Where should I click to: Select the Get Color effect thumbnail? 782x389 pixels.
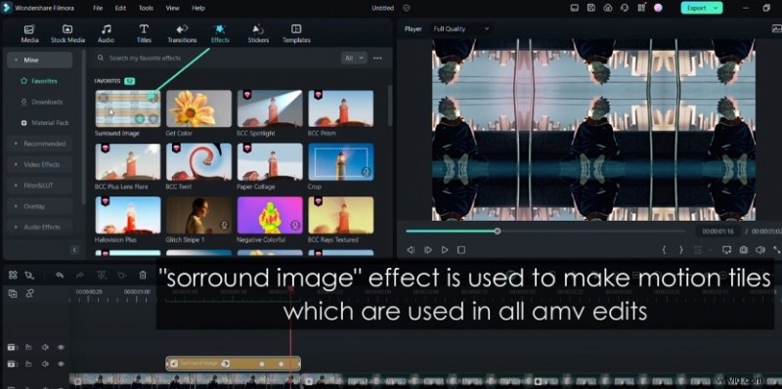click(198, 108)
